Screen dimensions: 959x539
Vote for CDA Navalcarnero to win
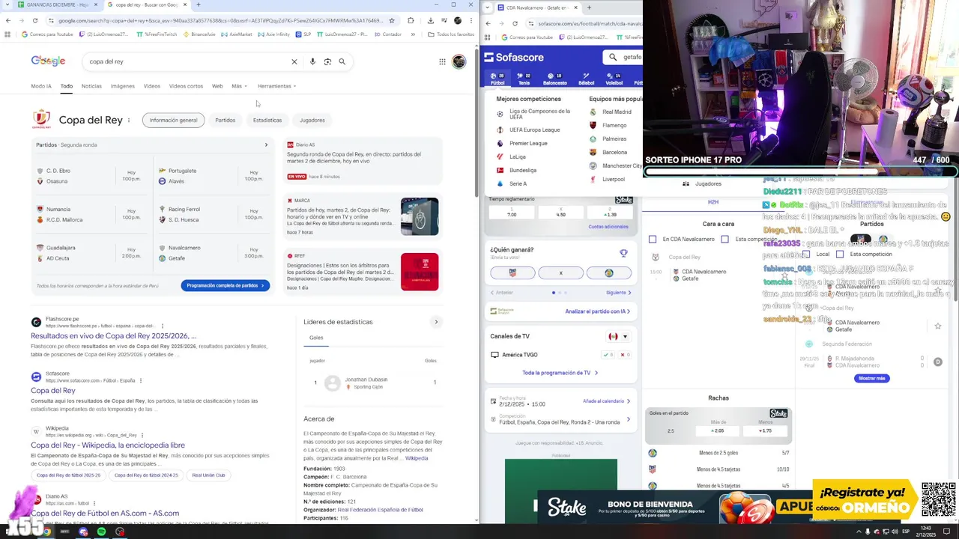coord(512,272)
